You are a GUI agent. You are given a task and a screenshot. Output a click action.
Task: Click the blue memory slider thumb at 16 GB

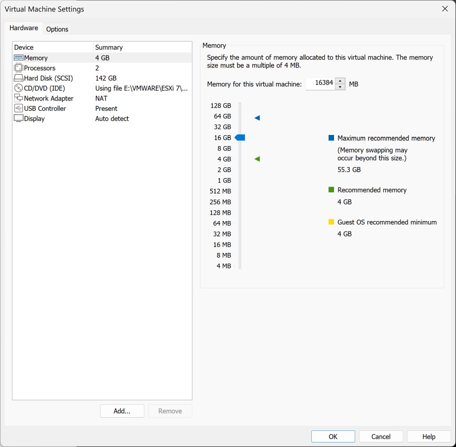click(240, 137)
